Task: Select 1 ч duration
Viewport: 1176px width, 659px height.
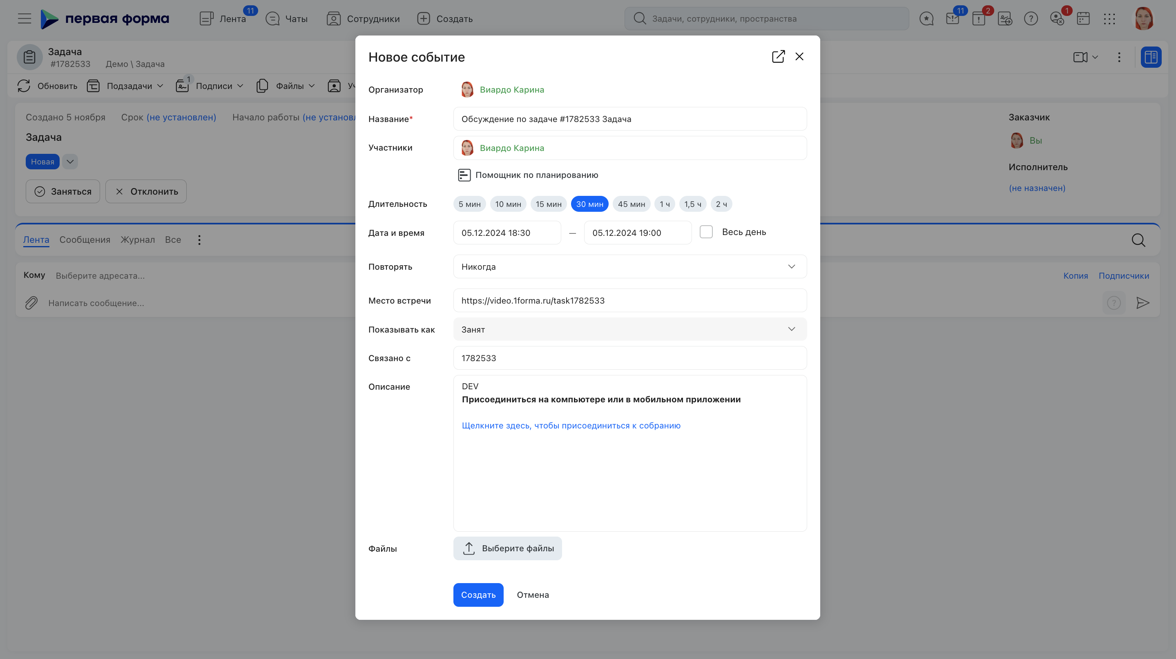Action: [664, 204]
